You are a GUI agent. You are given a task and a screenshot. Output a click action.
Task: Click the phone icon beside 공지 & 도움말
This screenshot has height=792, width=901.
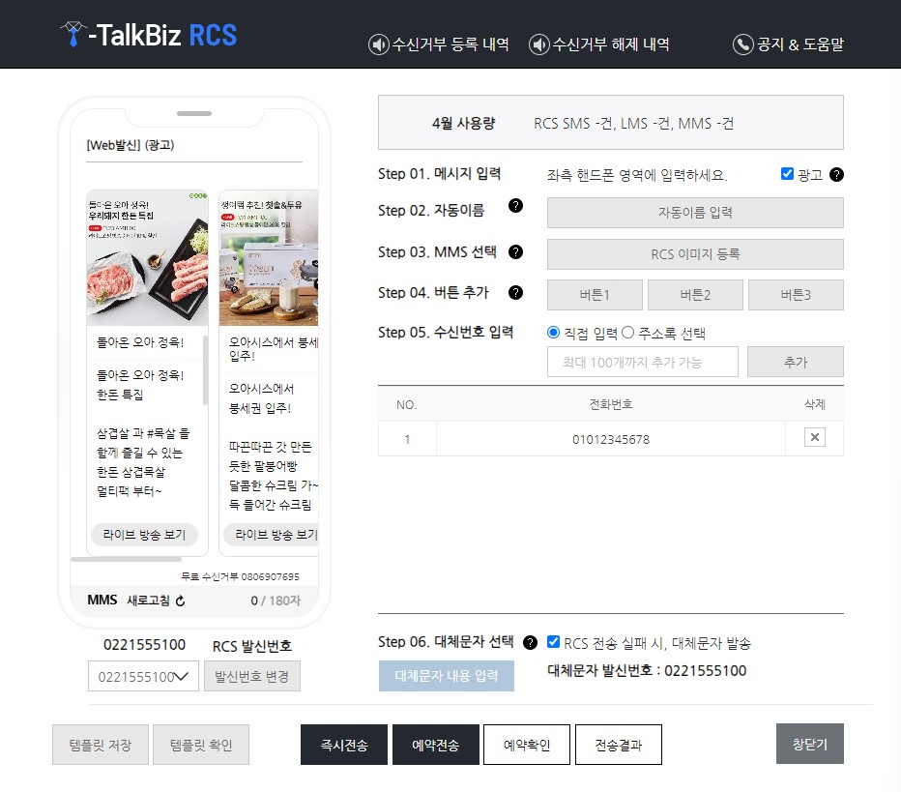tap(742, 44)
